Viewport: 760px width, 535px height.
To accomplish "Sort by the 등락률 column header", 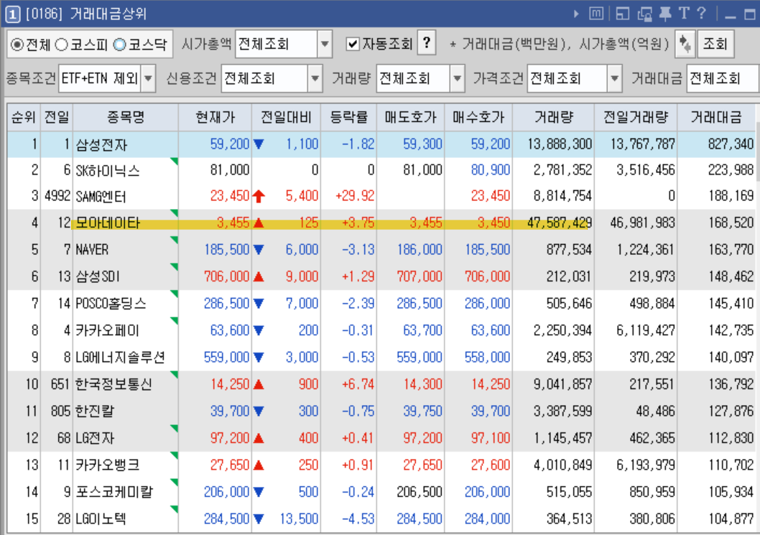I will coord(348,117).
